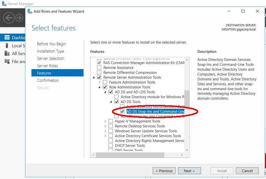Check the Feature Administration Tools checkbox
The width and height of the screenshot is (266, 179).
105,82
